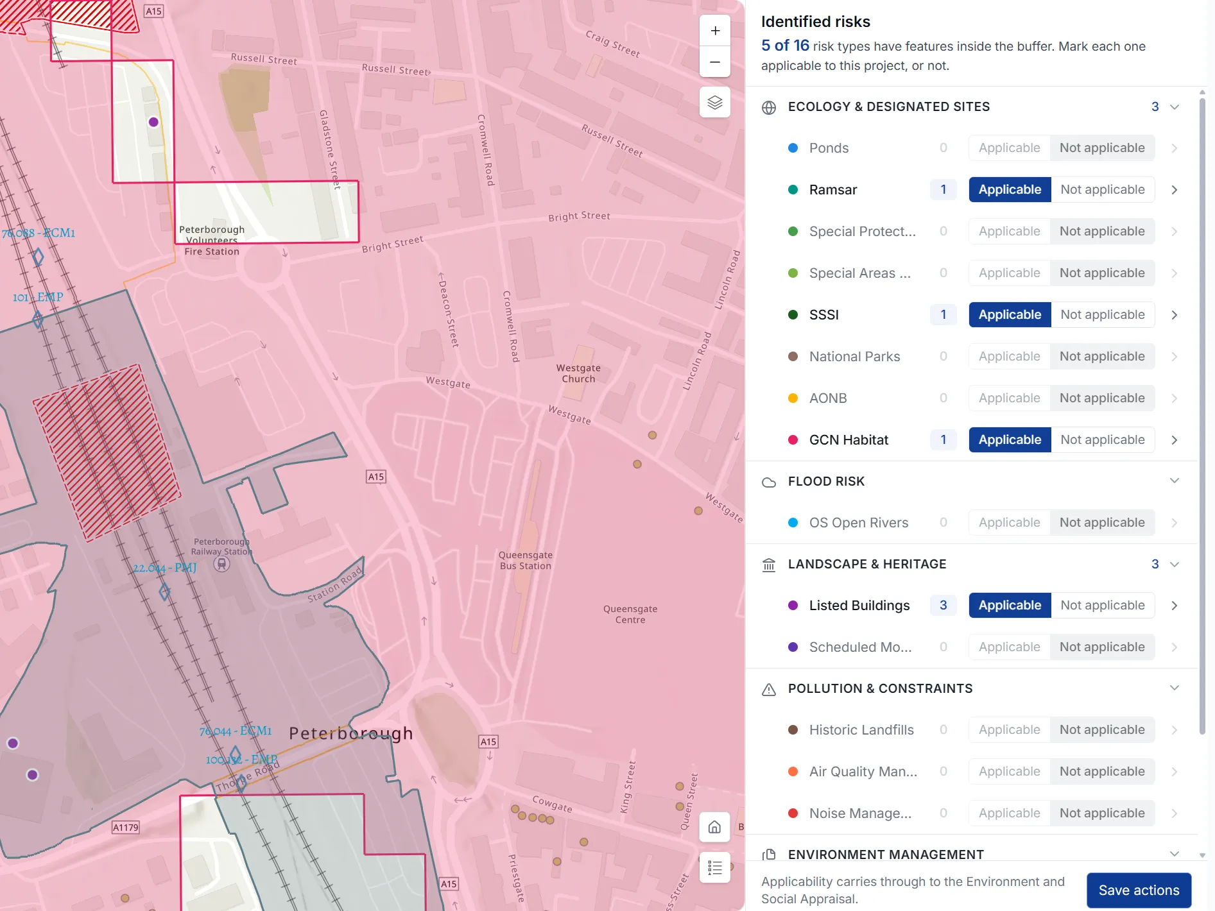Click the Ecology globe section icon
This screenshot has height=911, width=1215.
point(769,107)
